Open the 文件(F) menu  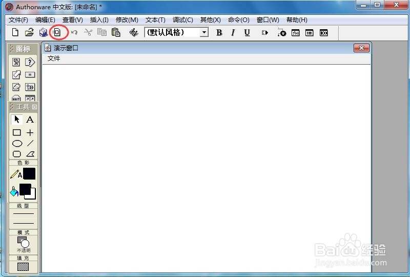[x=18, y=20]
